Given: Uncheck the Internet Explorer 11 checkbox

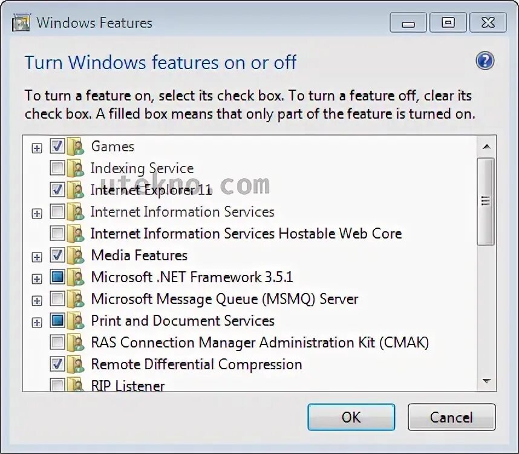Looking at the screenshot, I should click(x=57, y=190).
